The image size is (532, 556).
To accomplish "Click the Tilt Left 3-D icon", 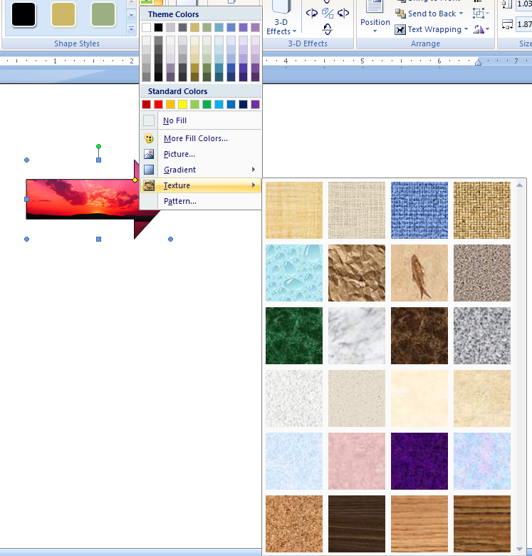I will tap(312, 14).
